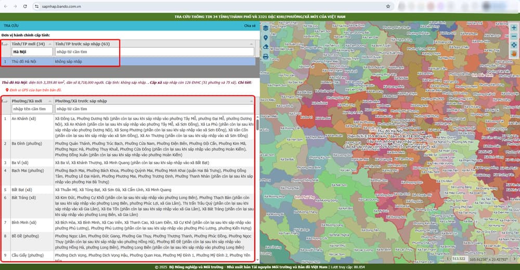Click the Phường/Xã mới name filter input
Screen dimensions: 520x270
click(x=32, y=109)
